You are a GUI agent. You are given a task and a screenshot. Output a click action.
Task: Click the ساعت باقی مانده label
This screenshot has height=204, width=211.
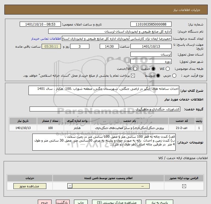(28, 47)
